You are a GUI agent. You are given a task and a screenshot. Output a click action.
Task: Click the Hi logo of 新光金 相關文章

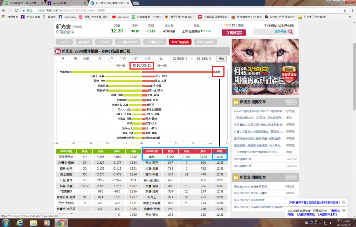coord(236,102)
